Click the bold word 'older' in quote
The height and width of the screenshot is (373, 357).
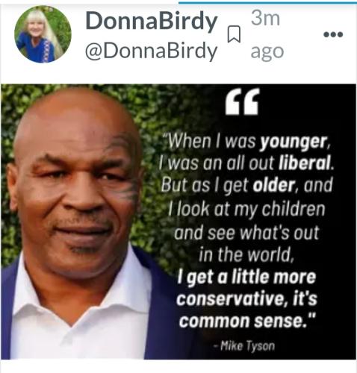(x=273, y=185)
